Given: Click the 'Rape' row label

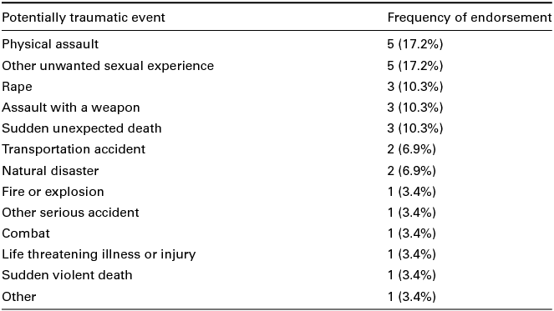Looking at the screenshot, I should [17, 87].
